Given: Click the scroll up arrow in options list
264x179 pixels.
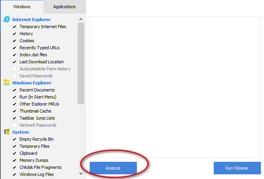Looking at the screenshot, I should [x=81, y=19].
